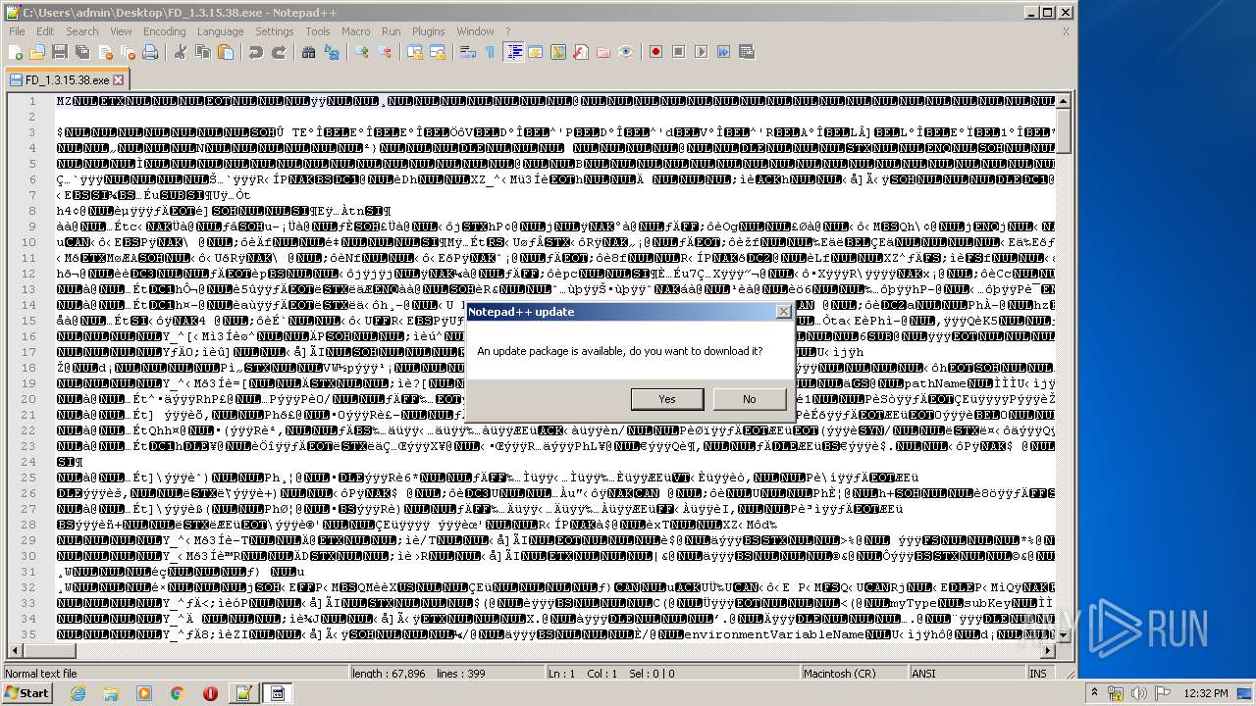The image size is (1256, 706).
Task: Close the Notepad++ update dialog
Action: click(783, 312)
